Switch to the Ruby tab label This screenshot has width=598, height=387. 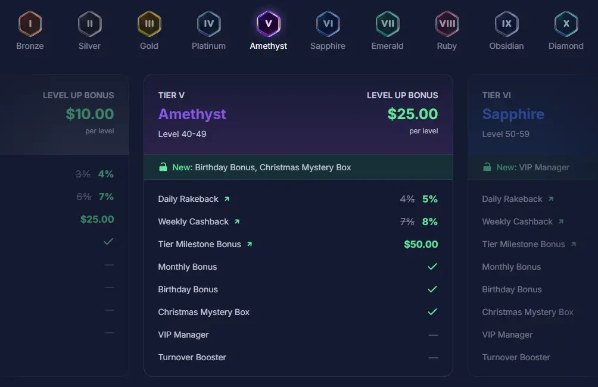447,46
